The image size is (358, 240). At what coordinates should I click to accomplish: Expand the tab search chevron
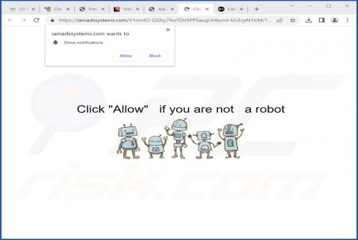tap(292, 6)
